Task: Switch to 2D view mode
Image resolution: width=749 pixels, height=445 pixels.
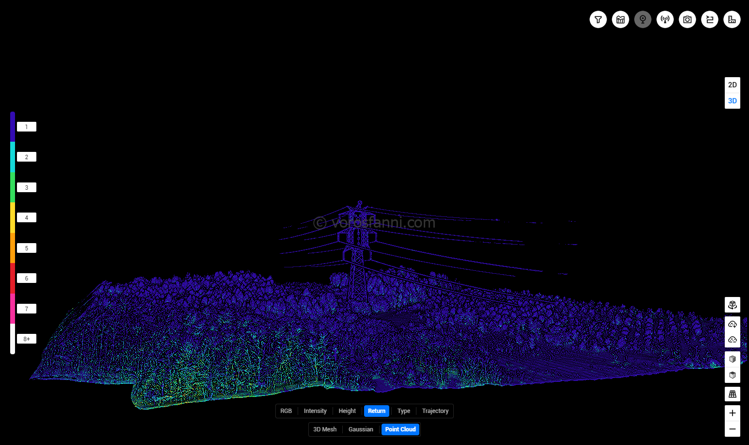Action: click(733, 85)
